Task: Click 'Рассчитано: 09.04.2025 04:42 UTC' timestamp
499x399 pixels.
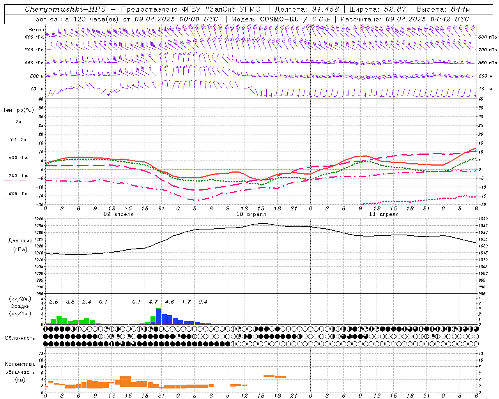Action: coord(405,19)
